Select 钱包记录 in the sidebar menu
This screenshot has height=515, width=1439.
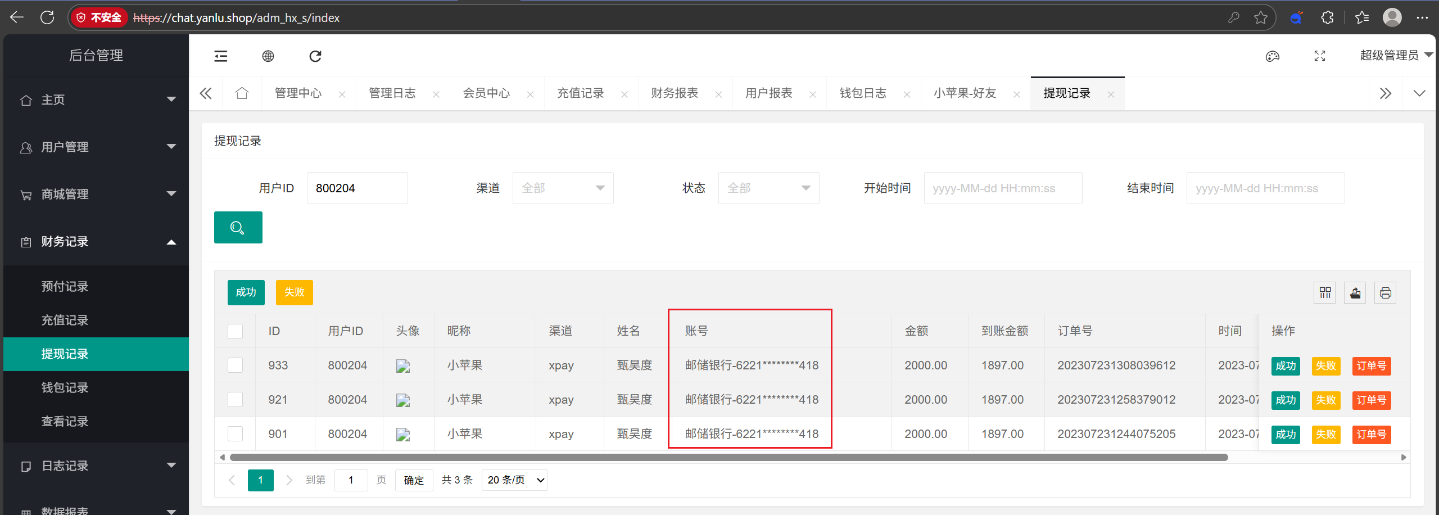[65, 388]
